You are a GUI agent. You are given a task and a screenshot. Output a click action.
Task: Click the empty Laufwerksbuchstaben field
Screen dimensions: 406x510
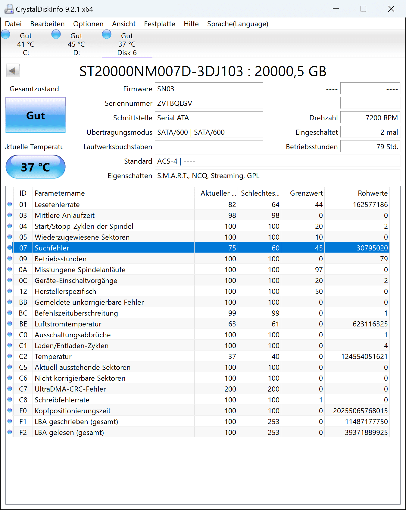pyautogui.click(x=209, y=147)
